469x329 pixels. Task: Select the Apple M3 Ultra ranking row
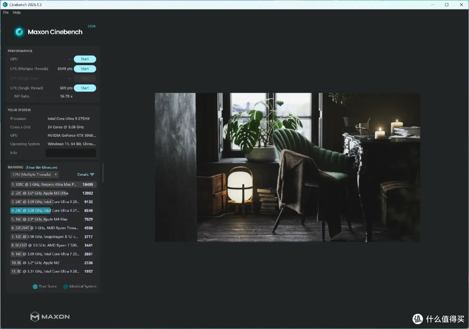53,193
